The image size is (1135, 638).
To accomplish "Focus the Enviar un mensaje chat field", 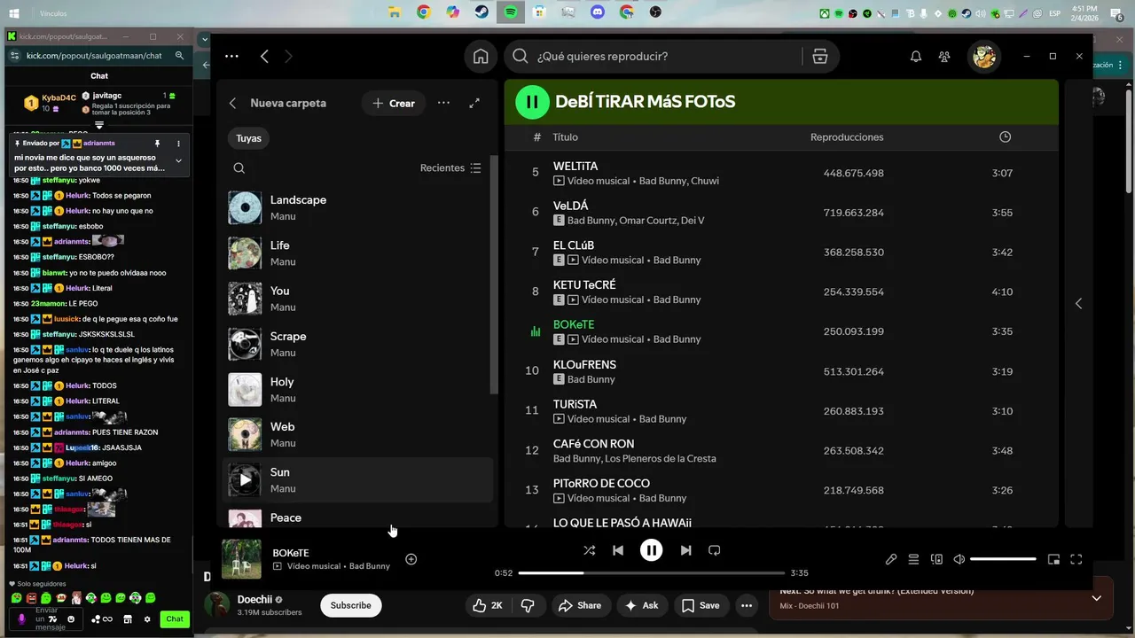I will [47, 619].
